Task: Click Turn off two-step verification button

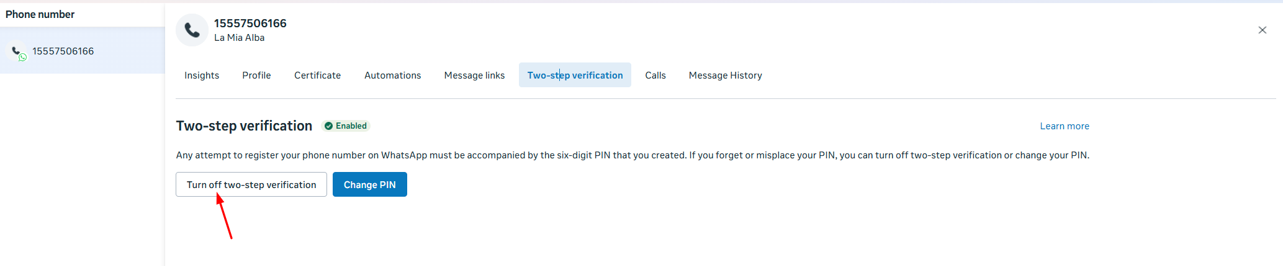Action: (x=251, y=184)
